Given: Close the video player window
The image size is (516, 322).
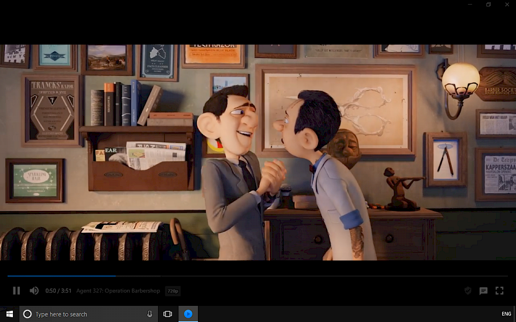Looking at the screenshot, I should pos(507,4).
